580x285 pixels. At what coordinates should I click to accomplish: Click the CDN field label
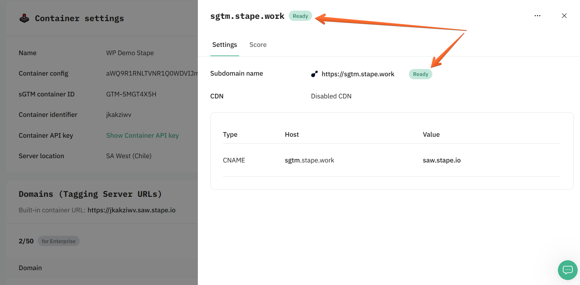click(217, 96)
